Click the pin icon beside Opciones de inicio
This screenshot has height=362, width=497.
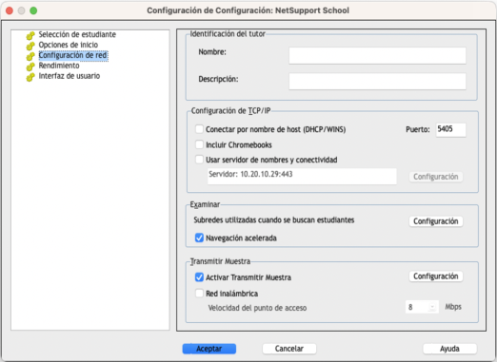30,46
